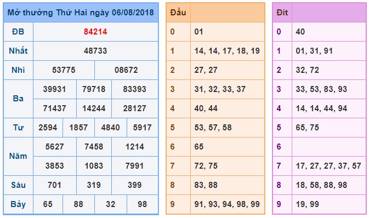Click the empty Đít row 6 cell
Screen dimensions: 369x218
coord(329,147)
